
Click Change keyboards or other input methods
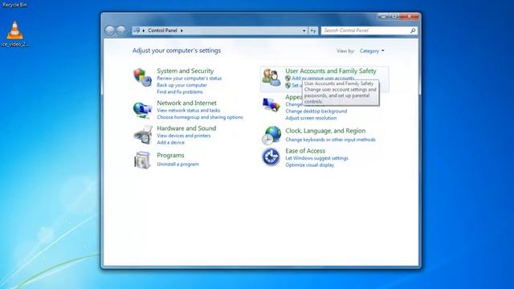point(330,140)
